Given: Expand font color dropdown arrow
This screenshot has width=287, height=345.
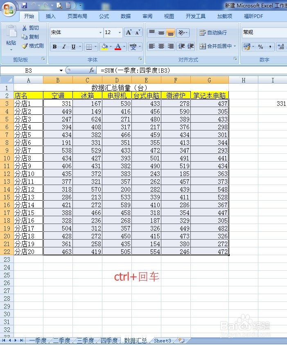Looking at the screenshot, I should 124,47.
